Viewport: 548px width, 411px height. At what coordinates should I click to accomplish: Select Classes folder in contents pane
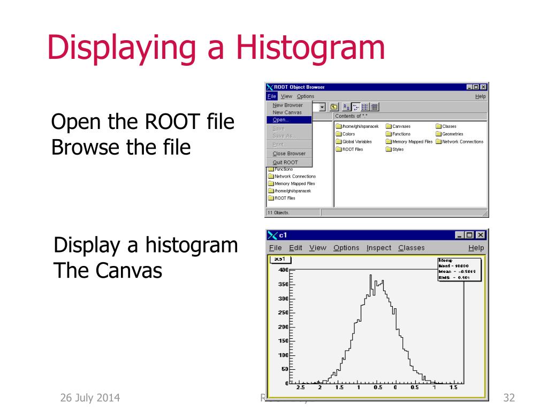click(x=446, y=126)
